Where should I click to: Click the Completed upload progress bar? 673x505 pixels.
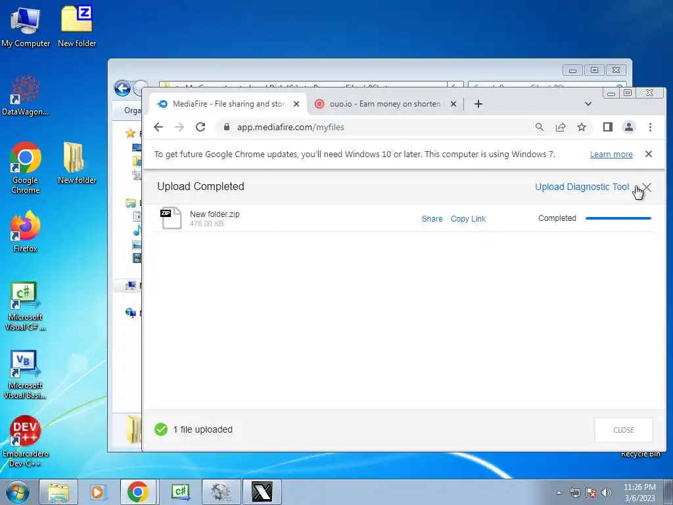coord(618,218)
